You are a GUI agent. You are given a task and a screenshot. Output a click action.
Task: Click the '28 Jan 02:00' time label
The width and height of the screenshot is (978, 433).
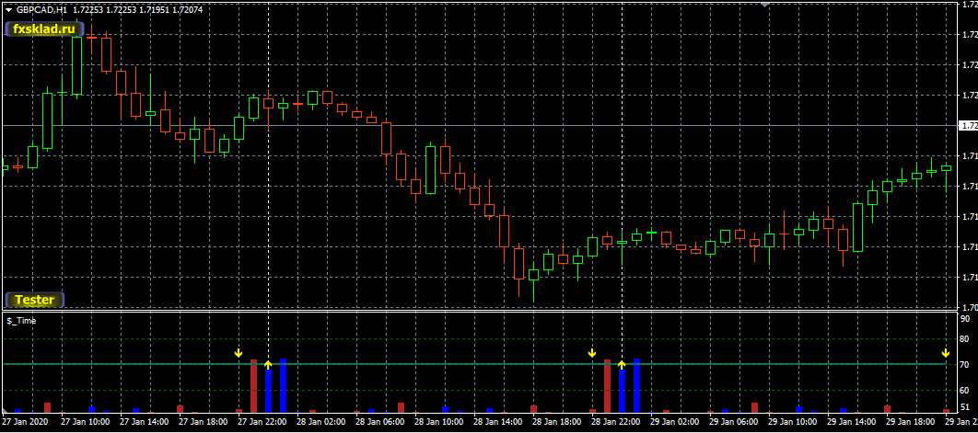pos(320,421)
